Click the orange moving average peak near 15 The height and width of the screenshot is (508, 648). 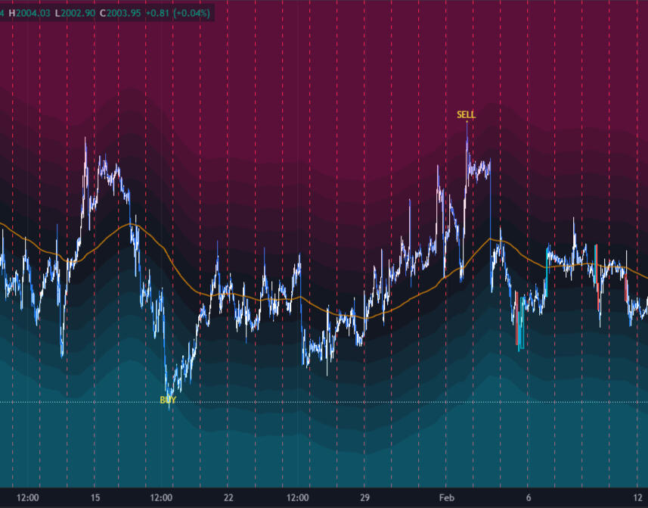pos(131,225)
